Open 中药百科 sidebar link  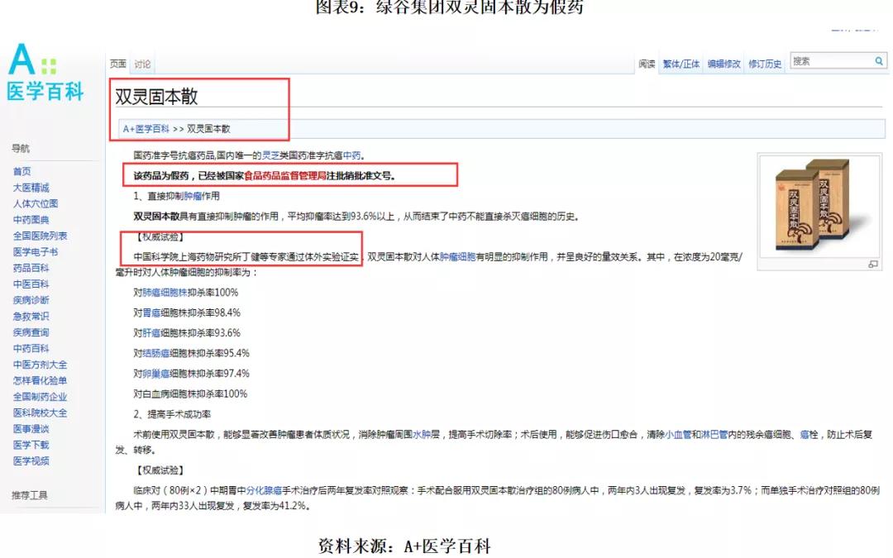[31, 349]
